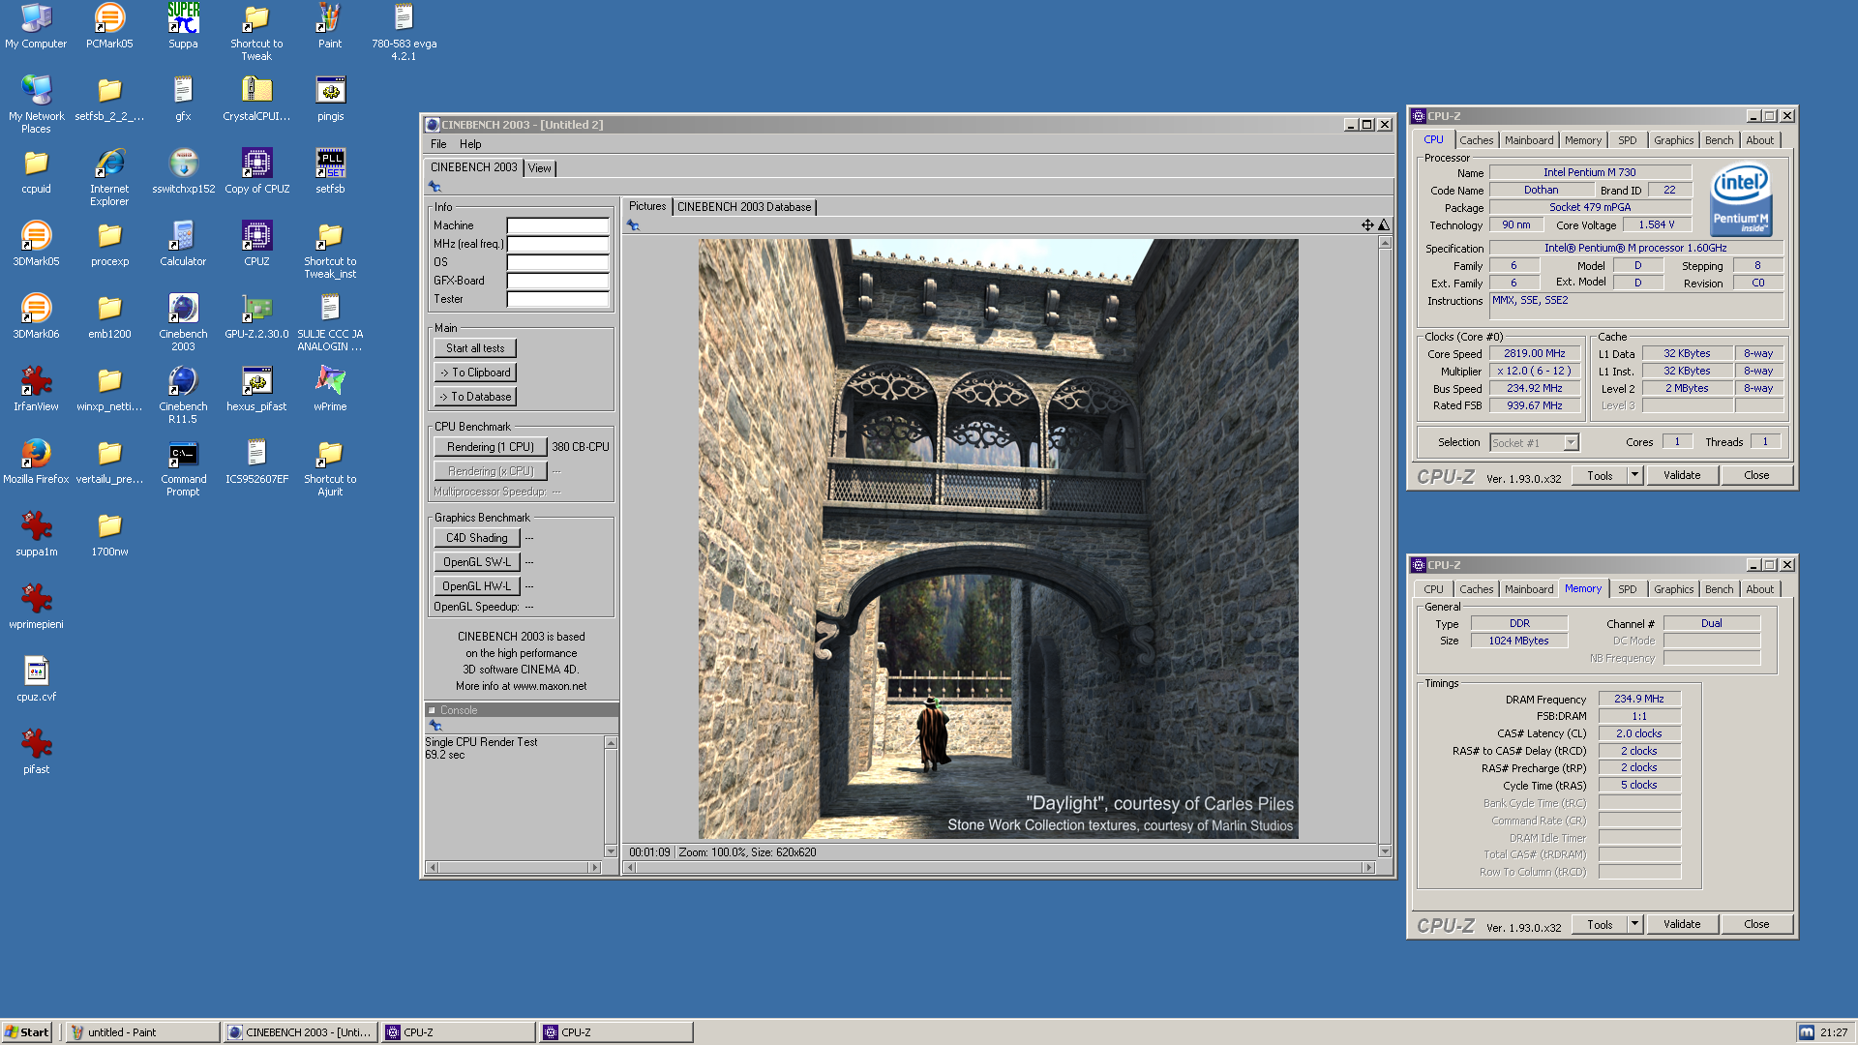Start the OpenGL SW-L benchmark
The height and width of the screenshot is (1045, 1858).
pyautogui.click(x=477, y=562)
